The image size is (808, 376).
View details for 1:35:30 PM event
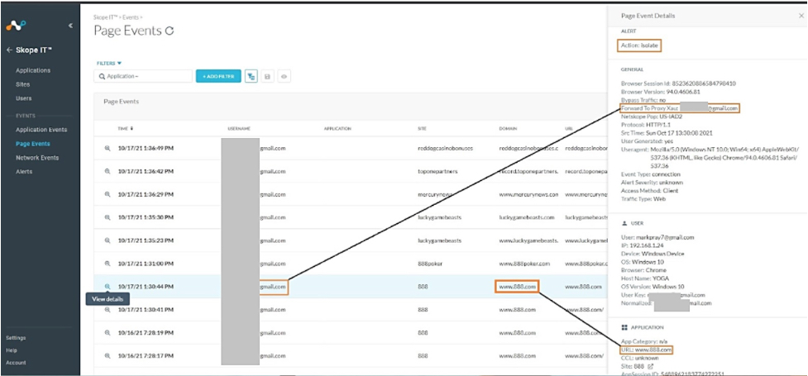point(108,217)
